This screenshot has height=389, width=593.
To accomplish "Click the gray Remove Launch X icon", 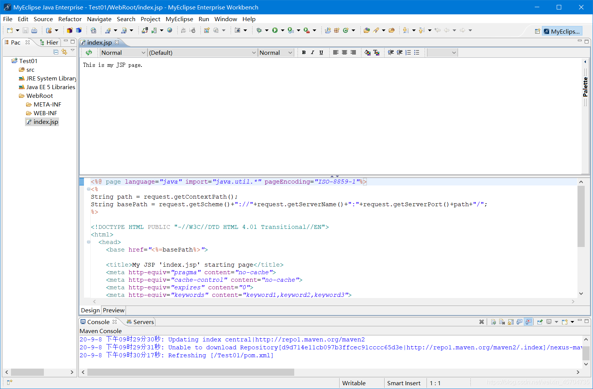I will [x=481, y=322].
